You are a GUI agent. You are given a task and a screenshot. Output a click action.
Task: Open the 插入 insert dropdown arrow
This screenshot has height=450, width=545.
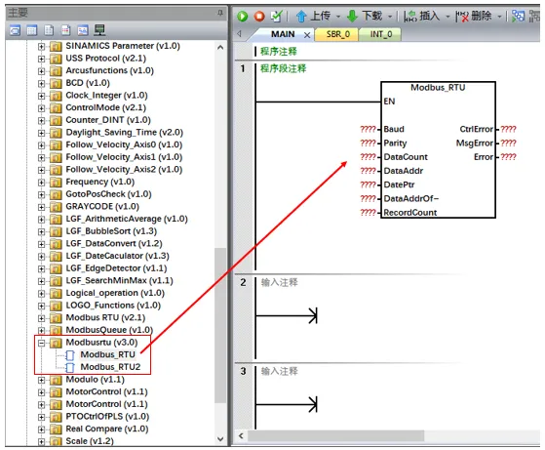click(x=448, y=17)
